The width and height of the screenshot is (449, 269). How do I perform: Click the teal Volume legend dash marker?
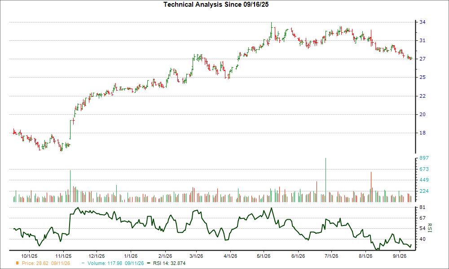click(x=83, y=263)
